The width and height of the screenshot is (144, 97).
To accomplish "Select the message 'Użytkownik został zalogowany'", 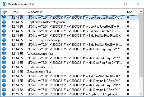I will pyautogui.click(x=47, y=22).
